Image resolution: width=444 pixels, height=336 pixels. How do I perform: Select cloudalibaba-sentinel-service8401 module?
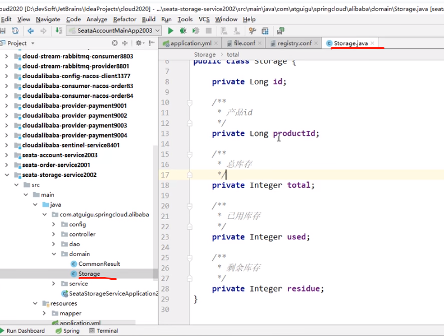pos(71,145)
